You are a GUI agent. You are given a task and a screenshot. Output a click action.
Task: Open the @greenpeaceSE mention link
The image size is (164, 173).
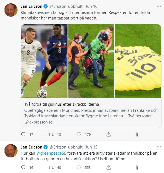(51, 153)
